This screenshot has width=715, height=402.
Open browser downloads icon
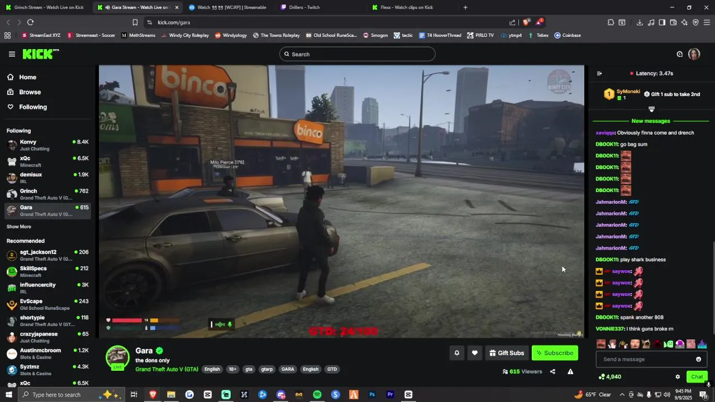[640, 22]
